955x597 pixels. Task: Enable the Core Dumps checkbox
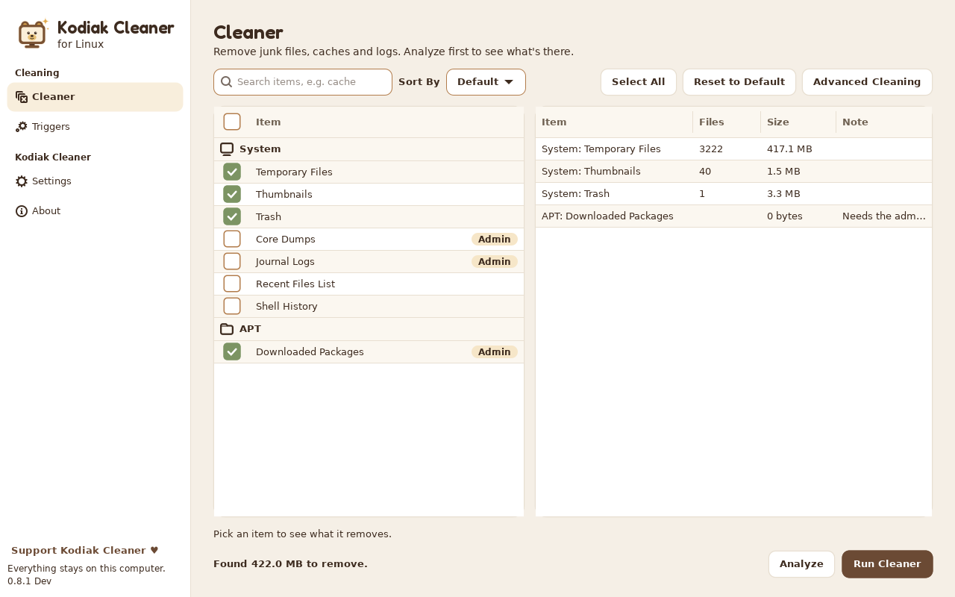[232, 239]
